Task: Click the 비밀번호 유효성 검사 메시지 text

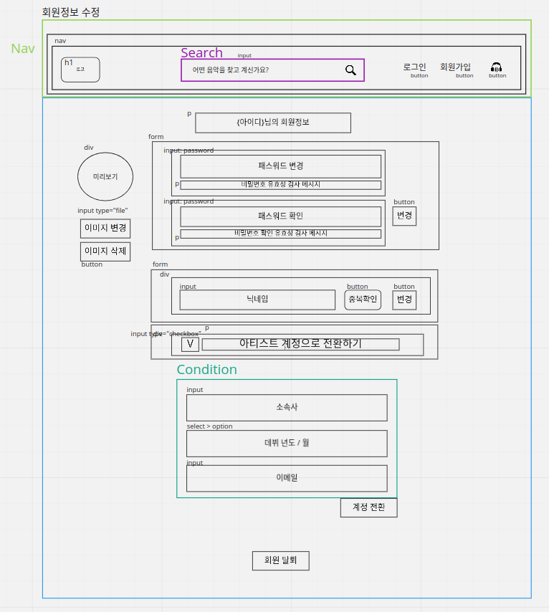Action: point(281,184)
